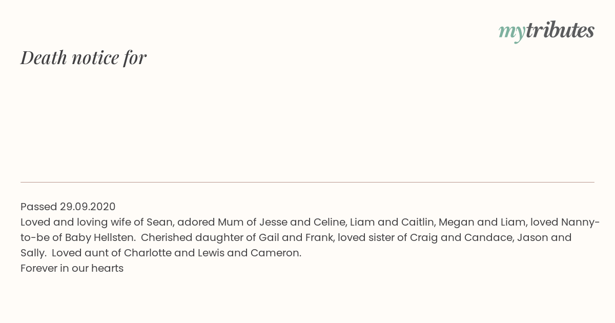Click the name 'Jesse and Celine'

tap(302, 222)
